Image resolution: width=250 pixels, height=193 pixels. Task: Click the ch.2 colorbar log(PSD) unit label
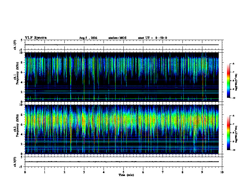pyautogui.click(x=236, y=134)
